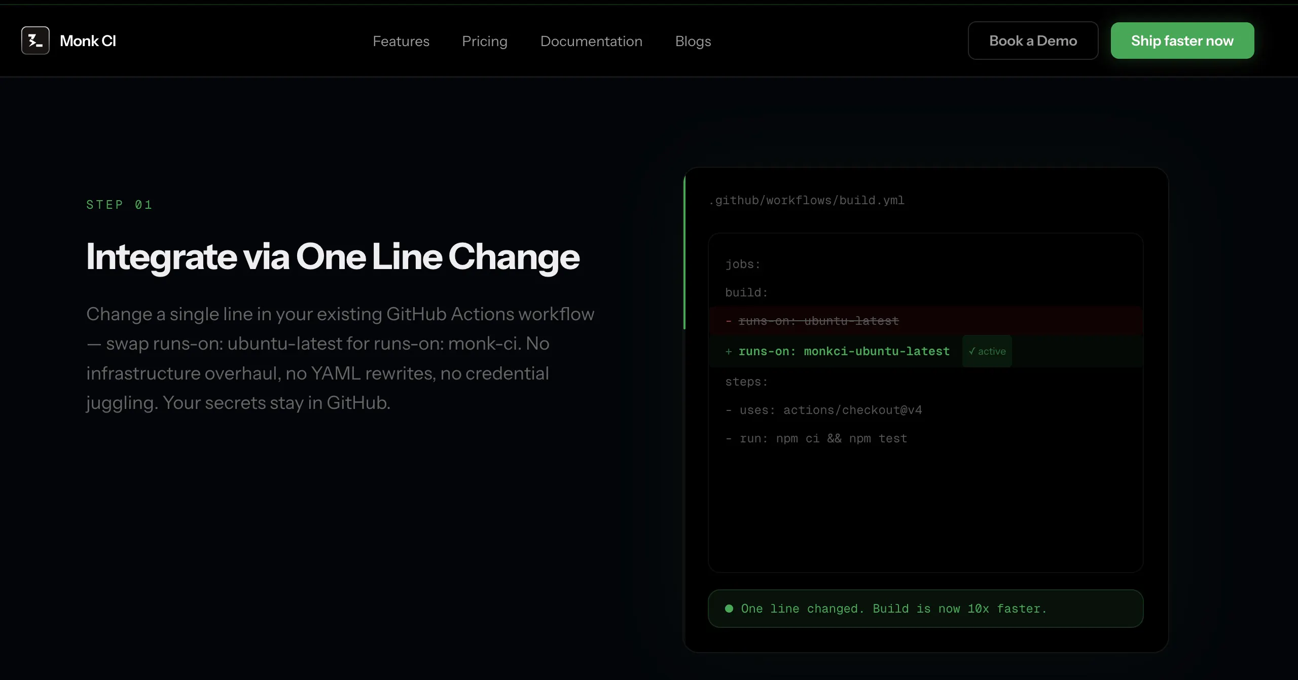Image resolution: width=1298 pixels, height=680 pixels.
Task: Click the Book a Demo button
Action: pos(1033,41)
